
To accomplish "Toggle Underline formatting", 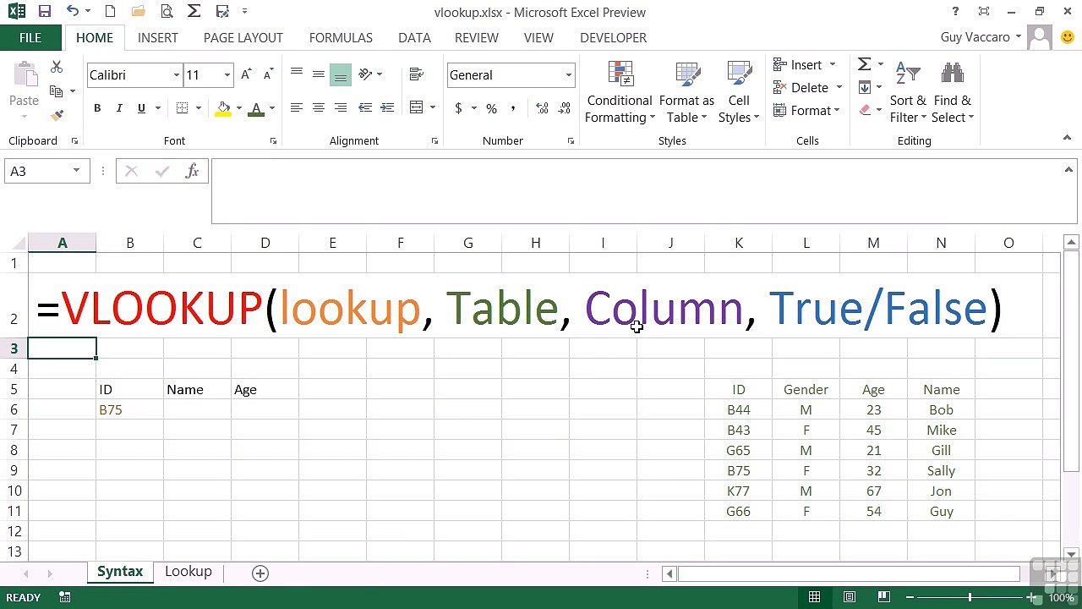I will click(x=141, y=108).
